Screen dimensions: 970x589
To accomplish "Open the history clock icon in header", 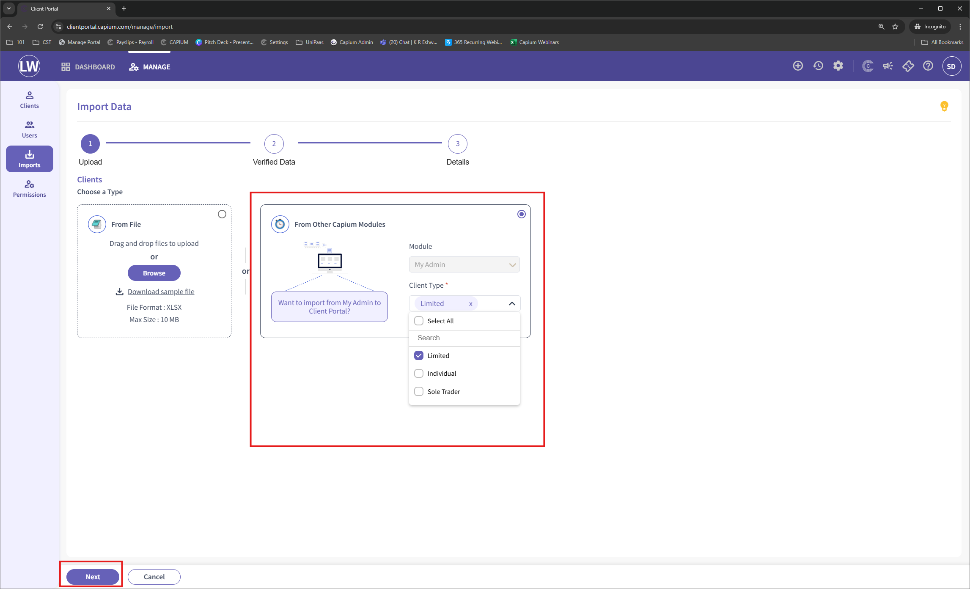I will (818, 66).
